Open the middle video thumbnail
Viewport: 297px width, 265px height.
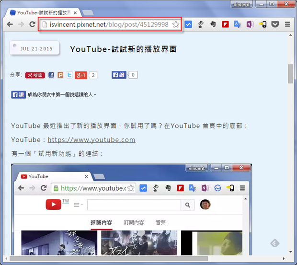pyautogui.click(x=139, y=242)
